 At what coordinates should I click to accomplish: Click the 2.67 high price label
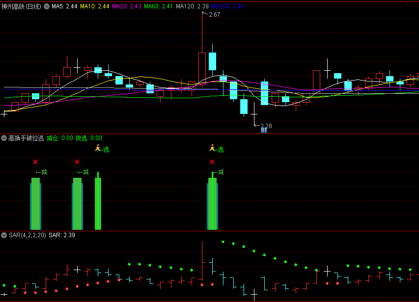215,15
